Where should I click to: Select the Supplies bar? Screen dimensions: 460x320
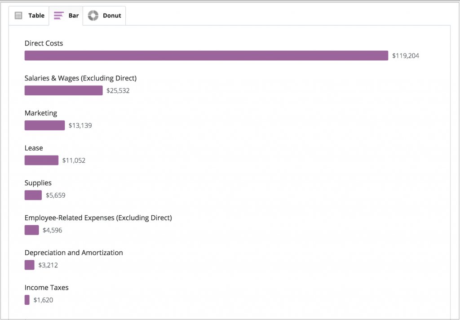click(x=33, y=195)
